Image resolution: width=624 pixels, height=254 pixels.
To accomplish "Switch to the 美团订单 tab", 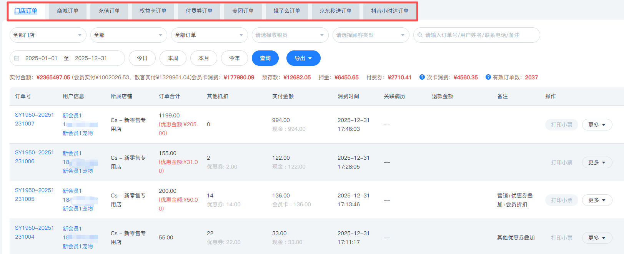I will pyautogui.click(x=243, y=11).
